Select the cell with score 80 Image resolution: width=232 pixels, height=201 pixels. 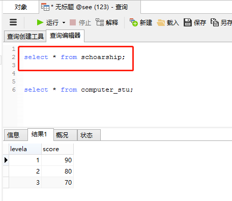(x=57, y=171)
